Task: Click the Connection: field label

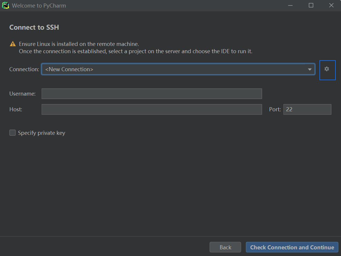Action: (24, 69)
